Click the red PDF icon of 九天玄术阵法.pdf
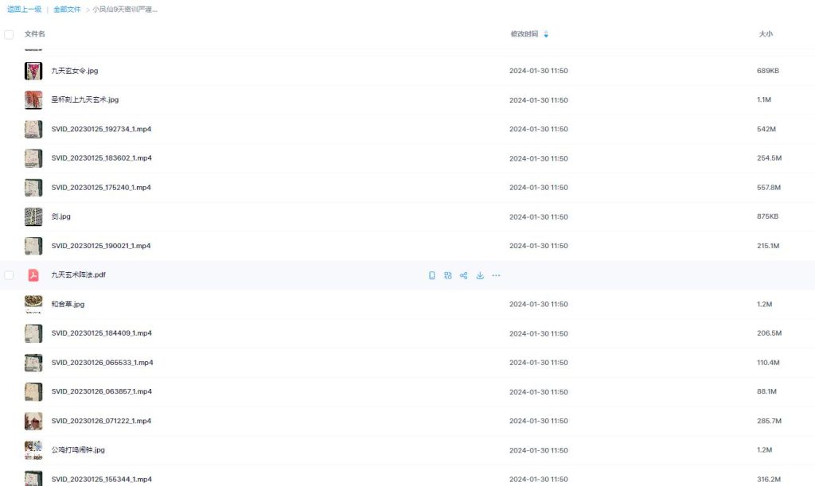Image resolution: width=815 pixels, height=486 pixels. click(x=33, y=275)
